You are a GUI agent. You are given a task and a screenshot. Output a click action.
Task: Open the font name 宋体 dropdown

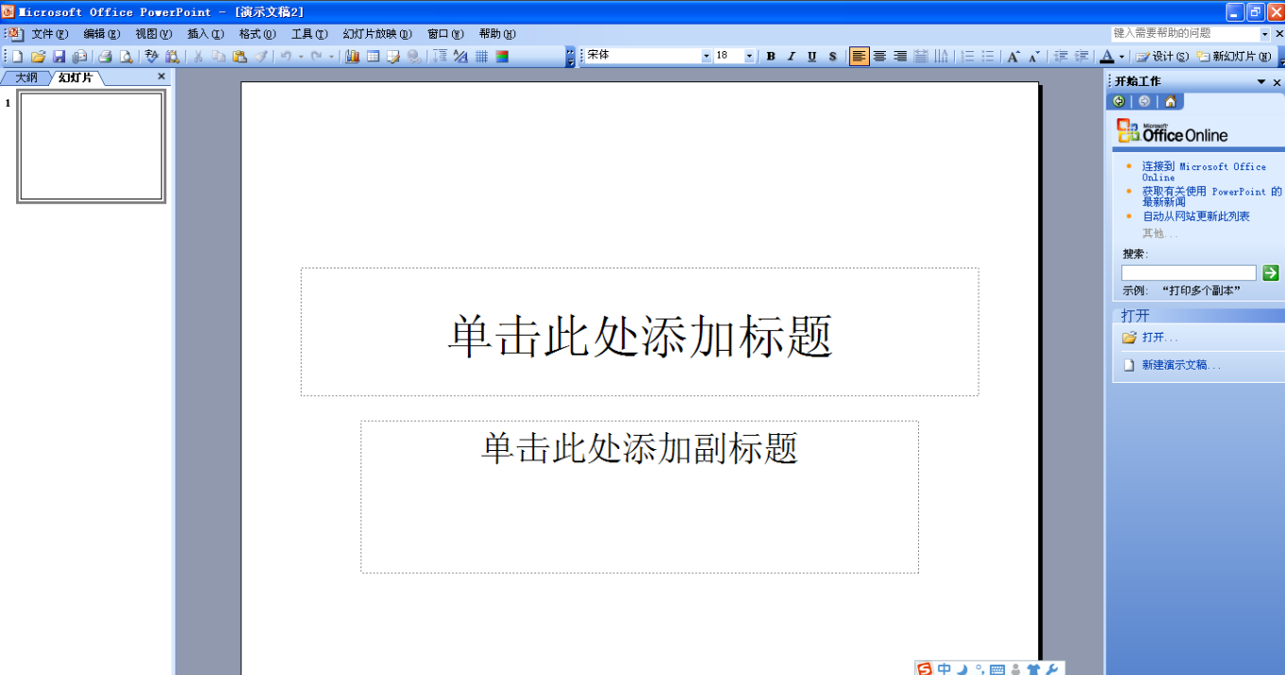click(x=706, y=57)
